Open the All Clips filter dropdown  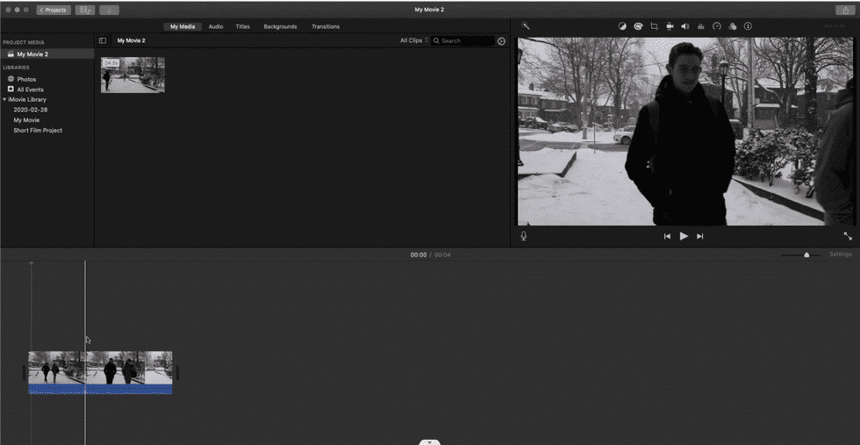(x=414, y=40)
